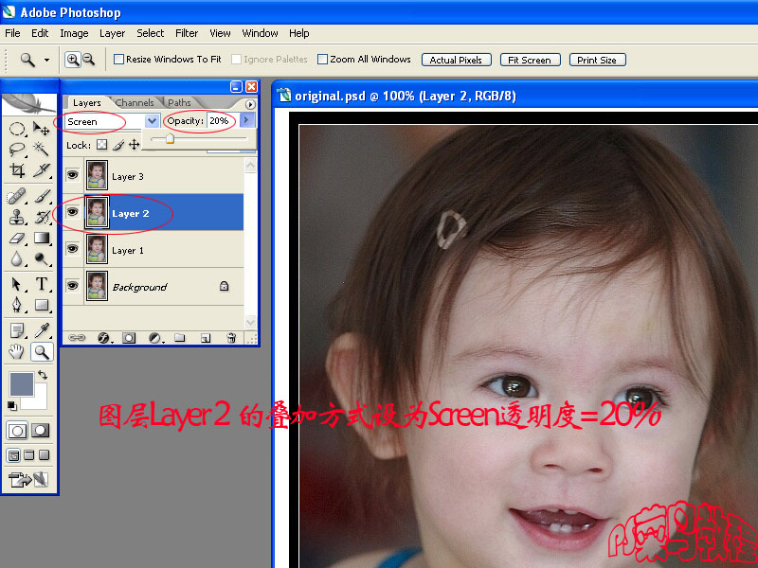758x568 pixels.
Task: Open the Filter menu
Action: 187,33
